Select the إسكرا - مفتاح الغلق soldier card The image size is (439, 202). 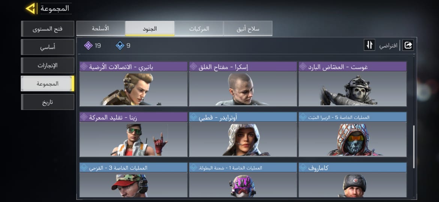tap(243, 84)
